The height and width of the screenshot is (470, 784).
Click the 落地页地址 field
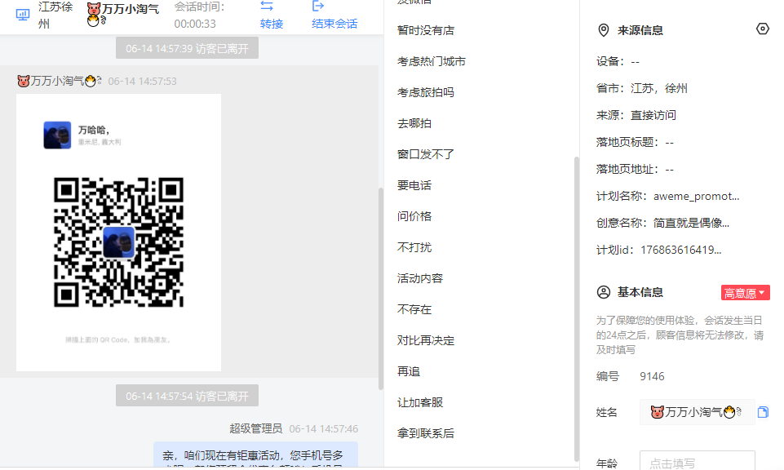coord(635,170)
